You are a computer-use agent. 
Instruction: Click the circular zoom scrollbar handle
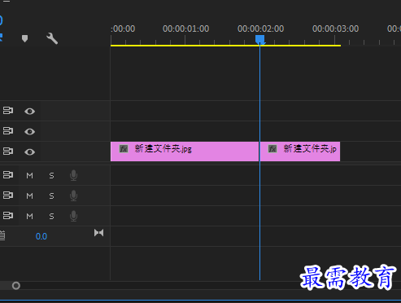coord(16,286)
